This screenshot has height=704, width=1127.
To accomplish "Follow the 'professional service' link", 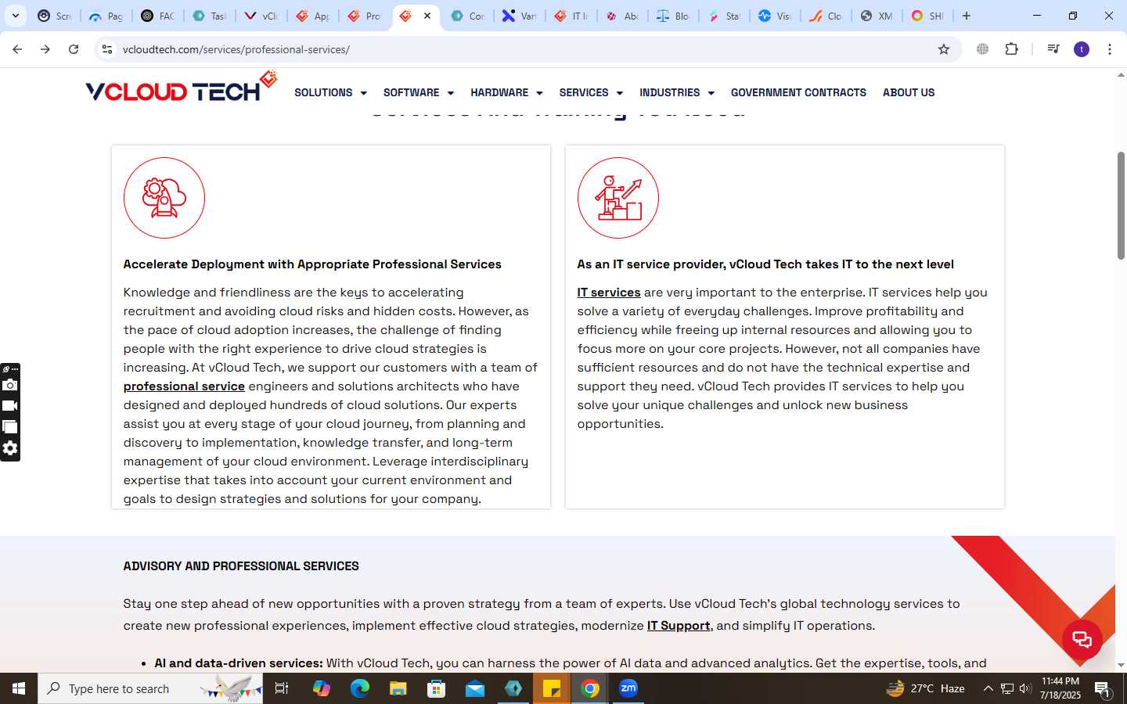I will pos(184,386).
